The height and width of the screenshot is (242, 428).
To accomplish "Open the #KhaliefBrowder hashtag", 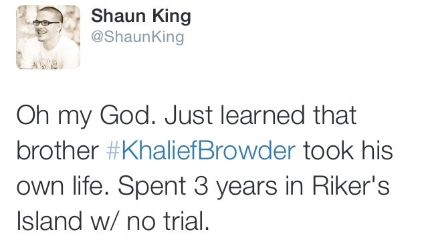I will [201, 151].
